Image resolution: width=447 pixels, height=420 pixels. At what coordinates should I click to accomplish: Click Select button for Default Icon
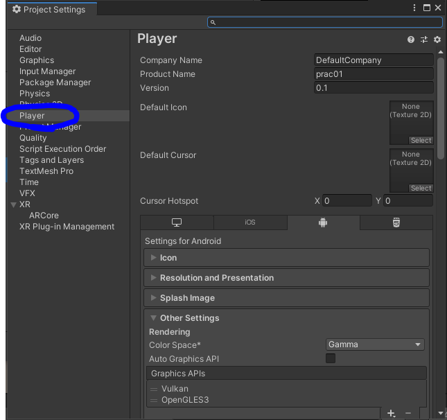[421, 140]
